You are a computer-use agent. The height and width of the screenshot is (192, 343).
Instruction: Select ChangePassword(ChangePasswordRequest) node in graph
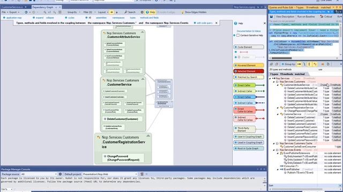tap(123, 158)
